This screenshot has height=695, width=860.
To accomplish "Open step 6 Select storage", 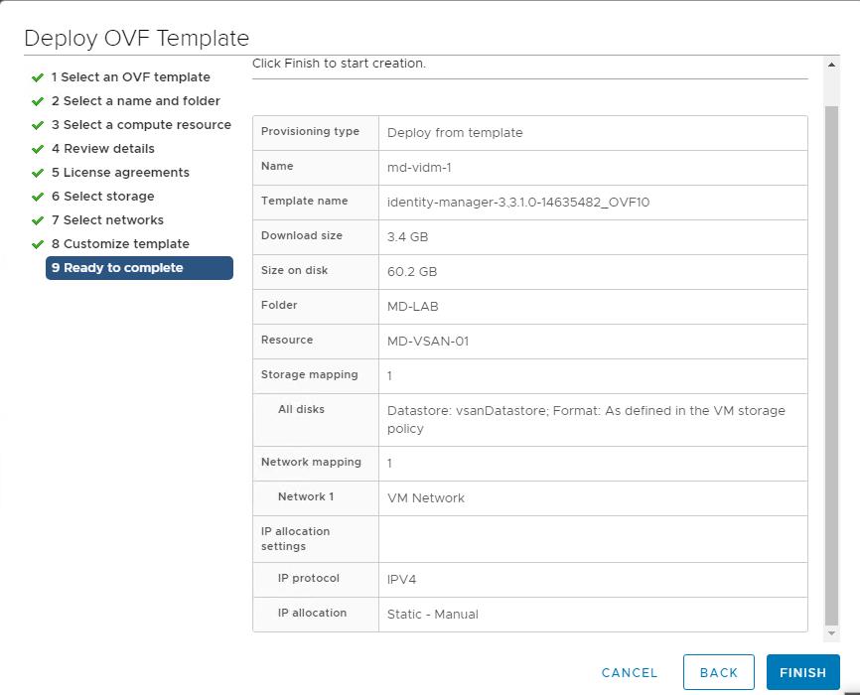I will click(102, 196).
